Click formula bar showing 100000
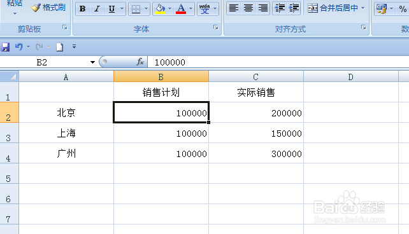Viewport: 409px width, 234px height. (278, 62)
